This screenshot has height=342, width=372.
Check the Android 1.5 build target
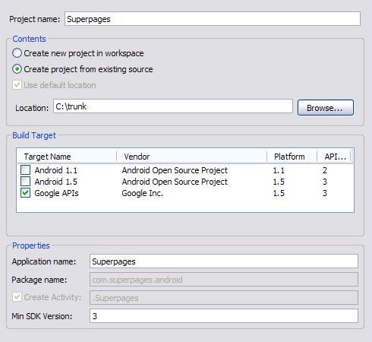point(26,182)
